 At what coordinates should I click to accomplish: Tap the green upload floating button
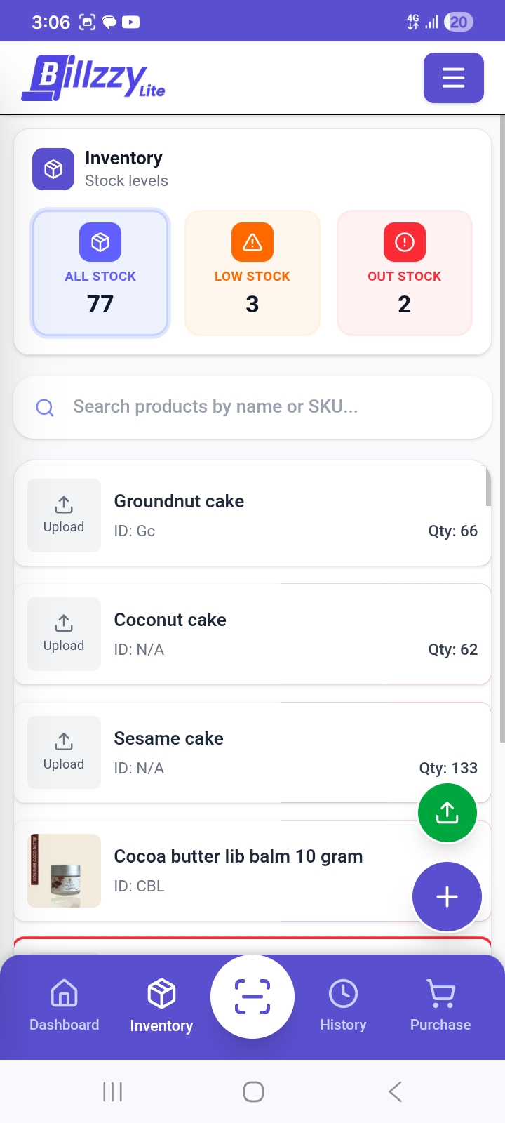(447, 813)
